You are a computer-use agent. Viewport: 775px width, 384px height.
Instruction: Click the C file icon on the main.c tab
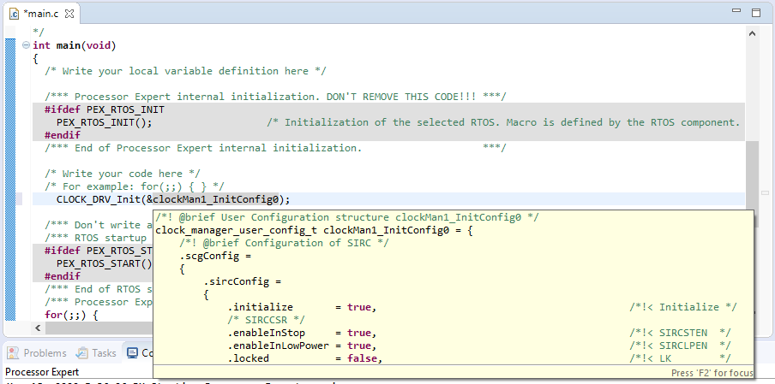point(15,14)
